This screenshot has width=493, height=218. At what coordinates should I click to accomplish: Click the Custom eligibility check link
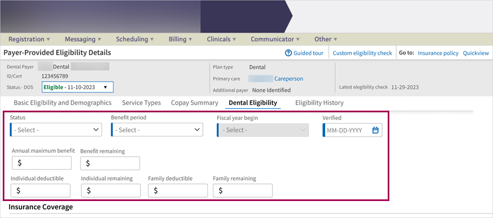(x=362, y=53)
